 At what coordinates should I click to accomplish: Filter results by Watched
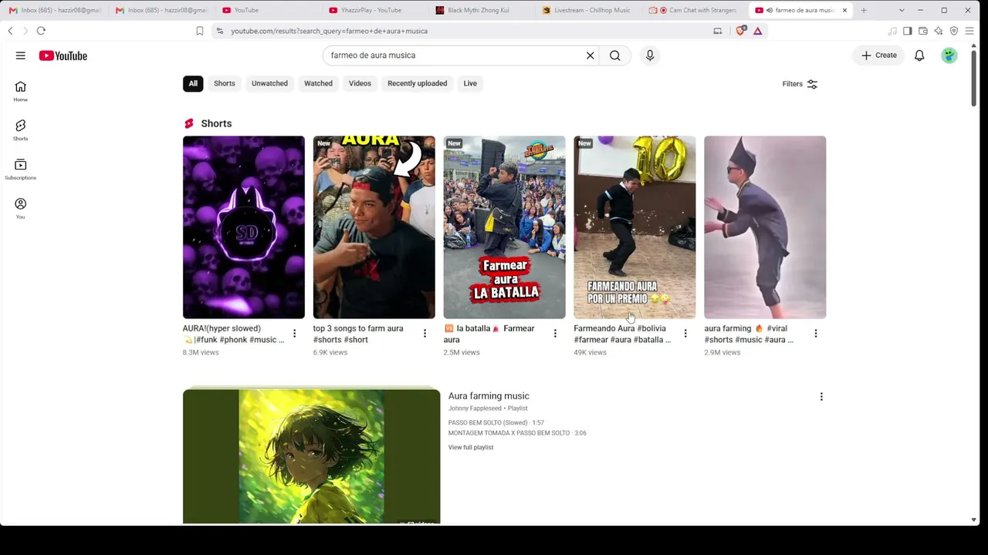(x=318, y=83)
